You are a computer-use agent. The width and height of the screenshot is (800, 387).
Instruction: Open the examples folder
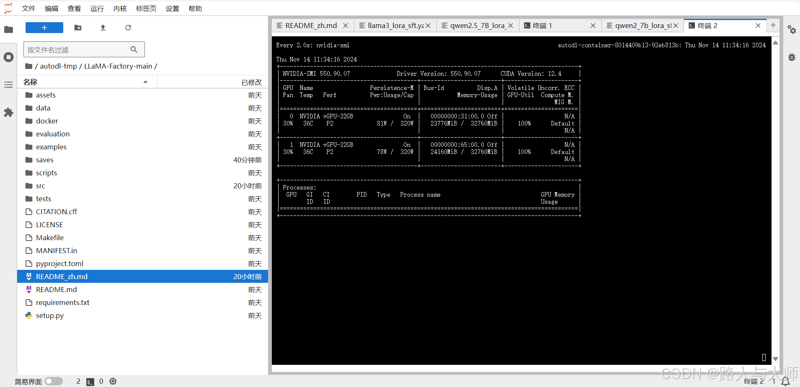[x=142, y=147]
